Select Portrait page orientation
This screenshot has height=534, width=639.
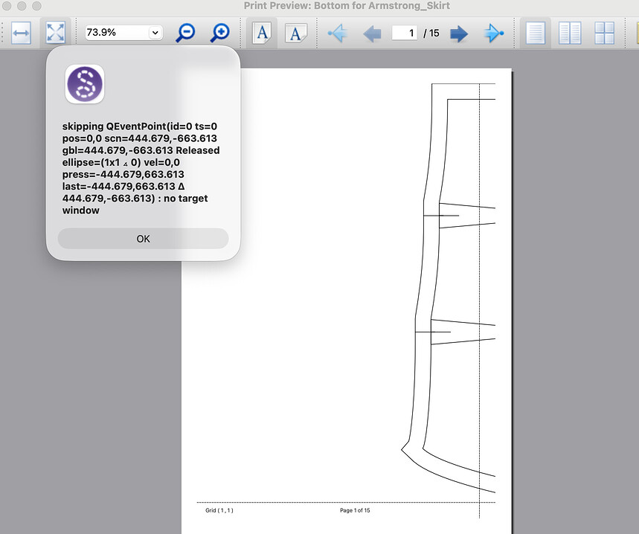click(262, 33)
